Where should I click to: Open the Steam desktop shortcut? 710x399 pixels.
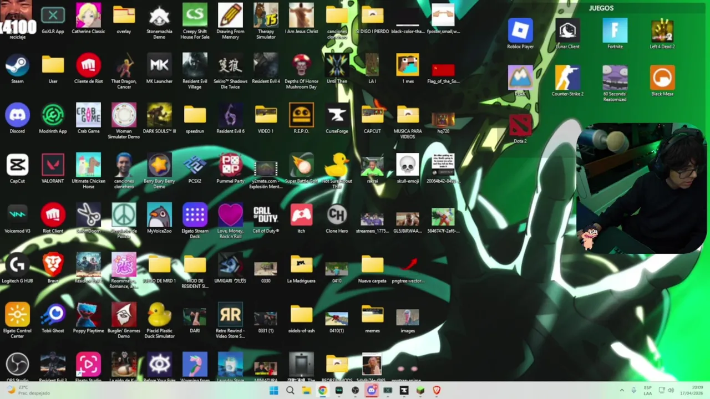tap(17, 69)
